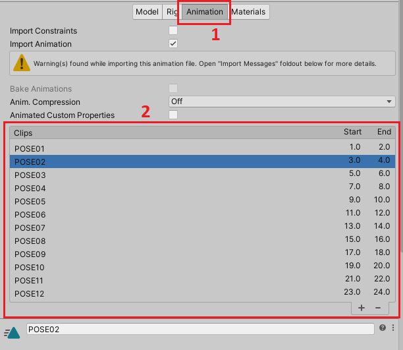Select the POSE04 clip
The height and width of the screenshot is (350, 403).
pos(202,188)
